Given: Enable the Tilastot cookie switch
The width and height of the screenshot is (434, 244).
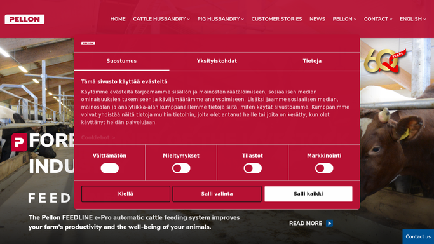Looking at the screenshot, I should pyautogui.click(x=252, y=168).
